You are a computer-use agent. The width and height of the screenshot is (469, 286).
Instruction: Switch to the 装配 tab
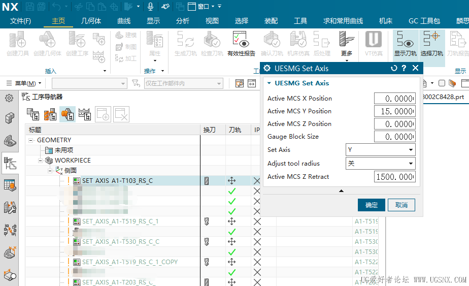point(271,21)
